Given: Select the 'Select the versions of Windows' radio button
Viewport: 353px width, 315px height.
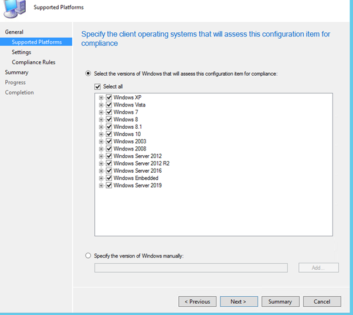Looking at the screenshot, I should [x=88, y=73].
